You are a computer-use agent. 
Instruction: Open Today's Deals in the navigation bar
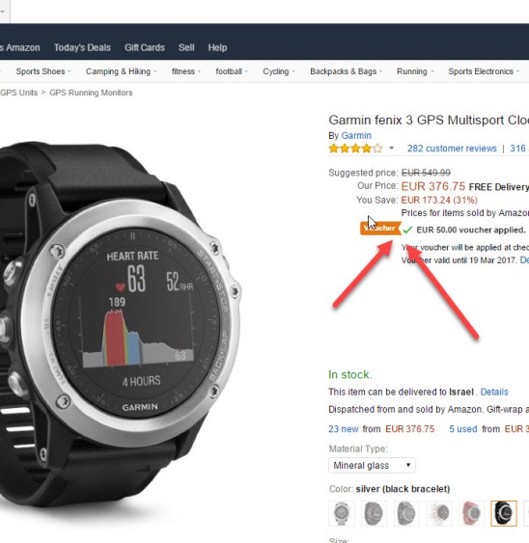pos(82,47)
